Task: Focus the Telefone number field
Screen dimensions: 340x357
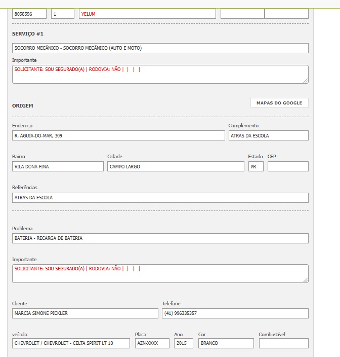Action: click(x=235, y=313)
